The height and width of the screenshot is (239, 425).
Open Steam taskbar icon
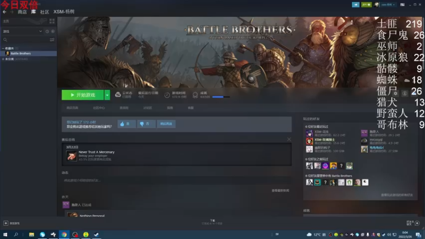click(97, 235)
